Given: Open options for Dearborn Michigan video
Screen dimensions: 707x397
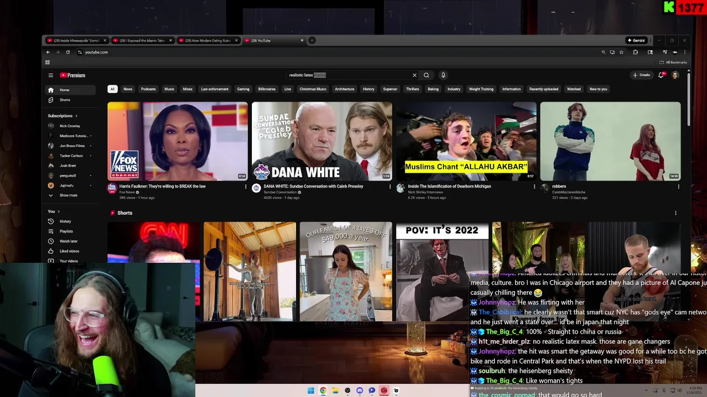Looking at the screenshot, I should coord(534,186).
